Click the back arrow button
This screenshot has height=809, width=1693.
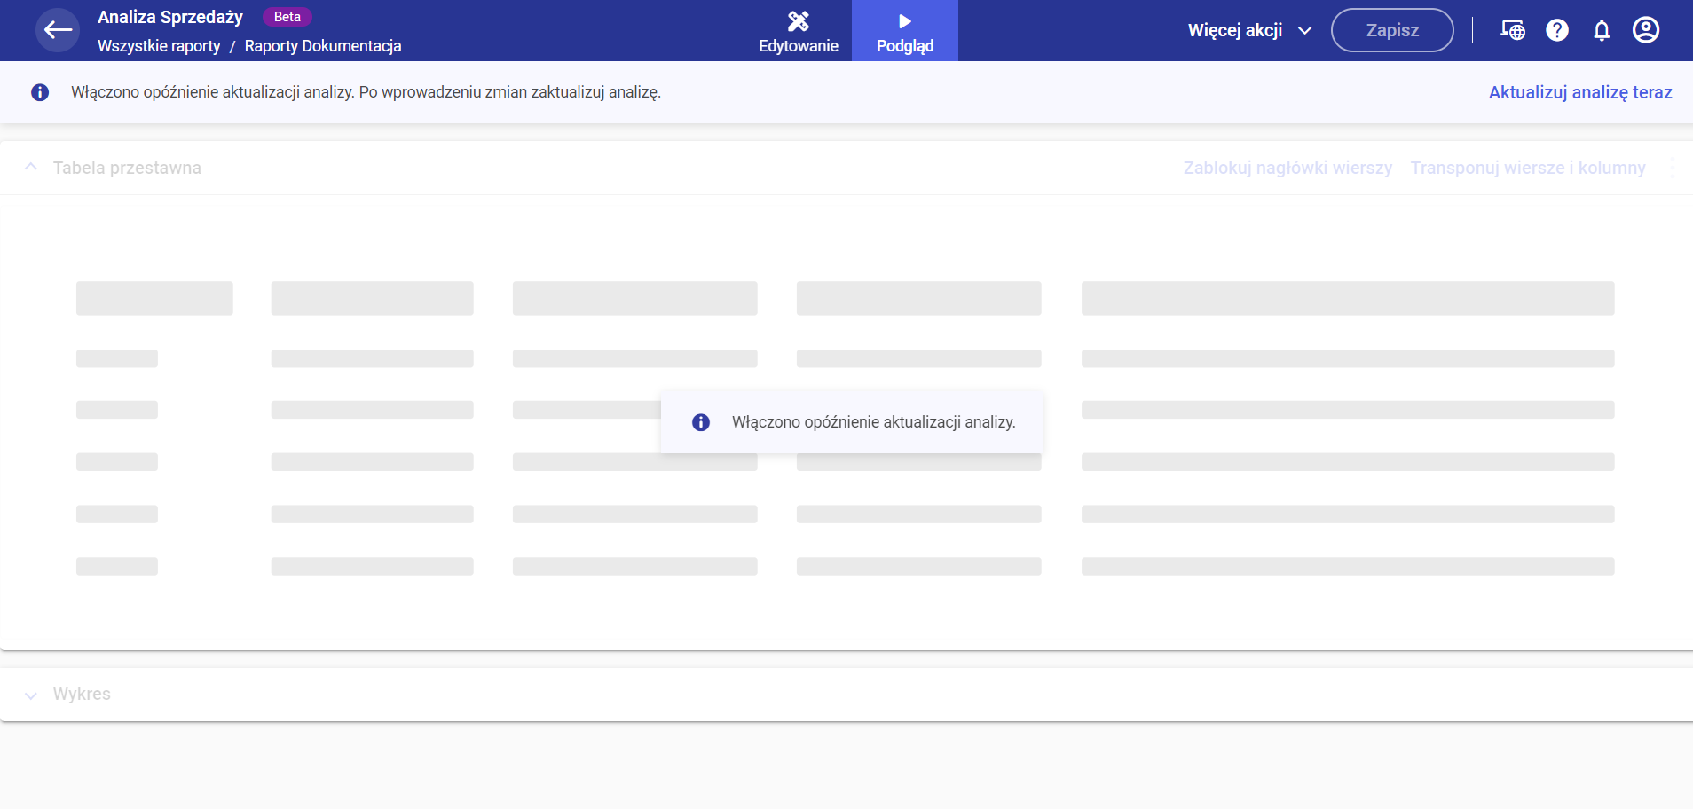pos(58,30)
